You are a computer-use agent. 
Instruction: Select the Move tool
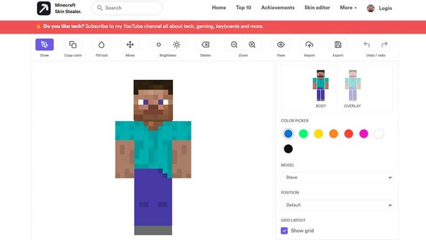(130, 45)
